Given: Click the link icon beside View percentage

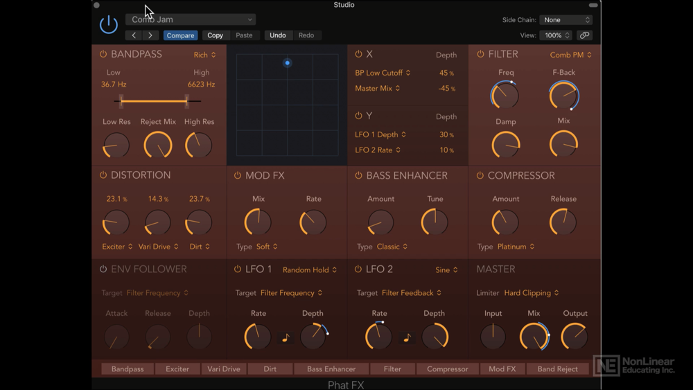Looking at the screenshot, I should 584,35.
